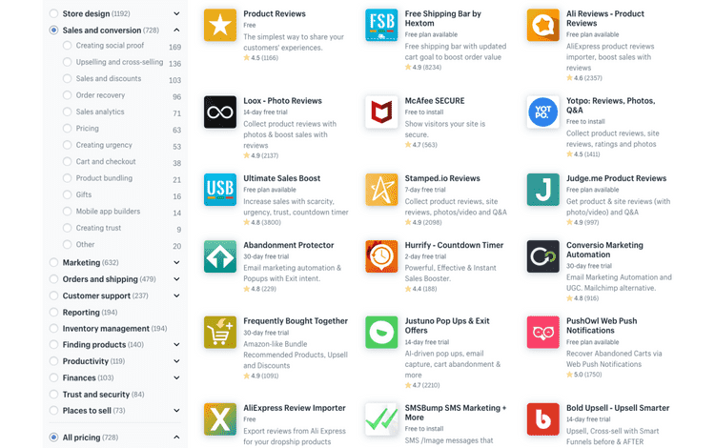Select the Upselling and cross-selling filter
Screen dimensions: 715x448
point(68,63)
